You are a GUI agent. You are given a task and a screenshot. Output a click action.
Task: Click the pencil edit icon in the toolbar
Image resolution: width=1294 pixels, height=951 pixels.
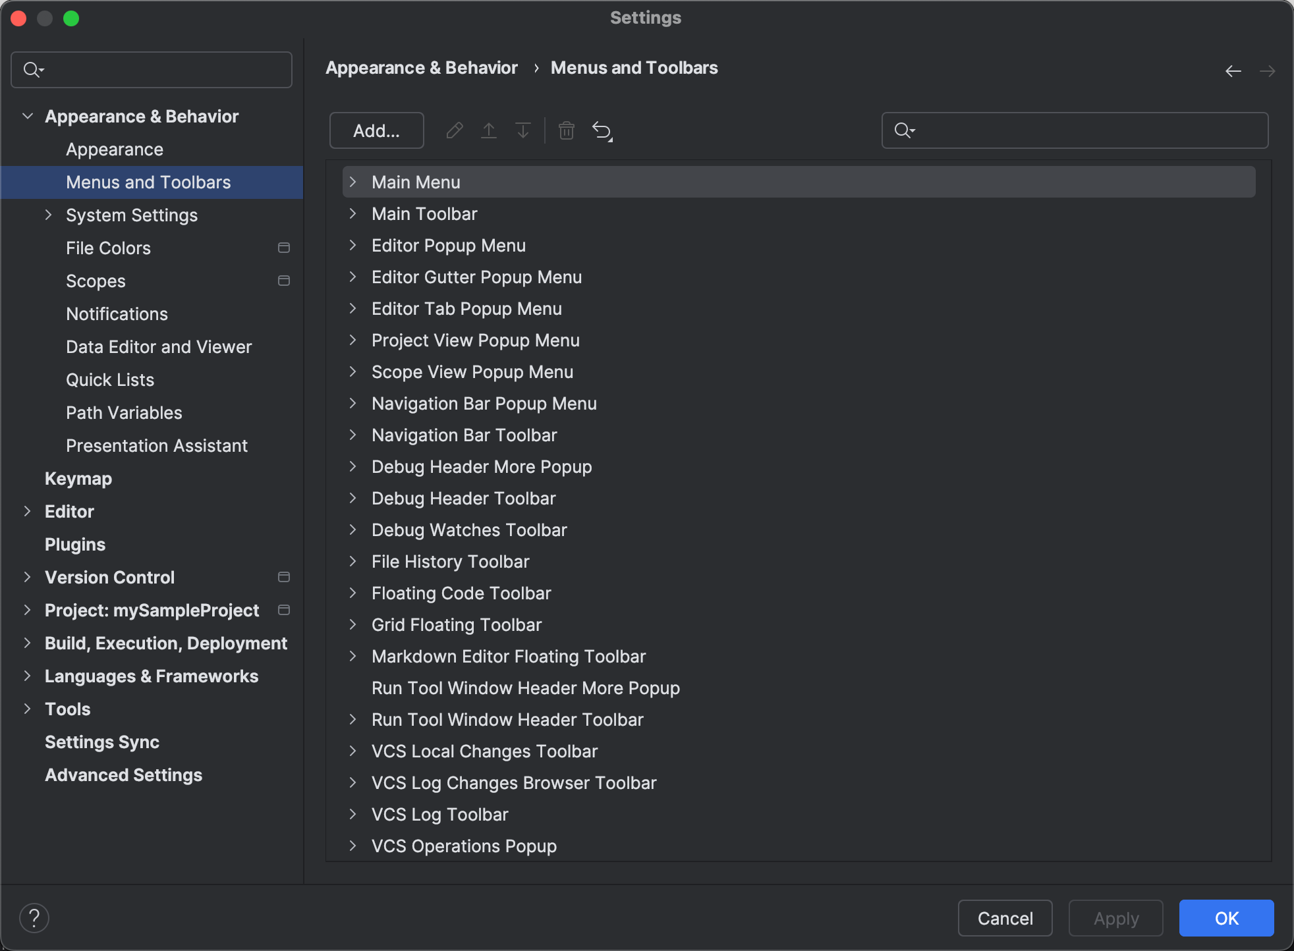pyautogui.click(x=455, y=130)
